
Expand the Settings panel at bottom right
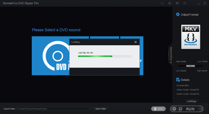point(191,101)
